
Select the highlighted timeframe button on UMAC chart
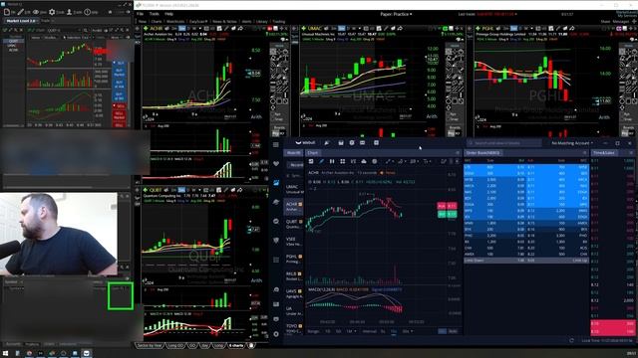[x=341, y=29]
